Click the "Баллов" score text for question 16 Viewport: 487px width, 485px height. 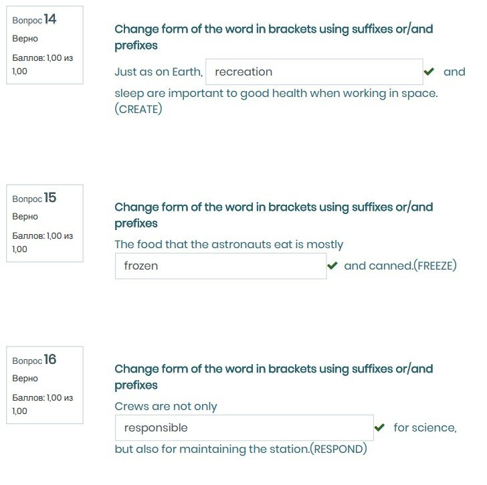pos(43,404)
